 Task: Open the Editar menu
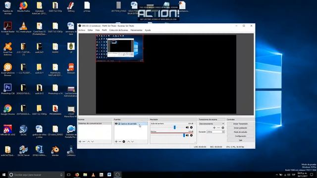click(x=90, y=30)
